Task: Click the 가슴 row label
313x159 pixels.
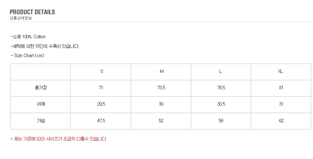Action: coord(41,121)
